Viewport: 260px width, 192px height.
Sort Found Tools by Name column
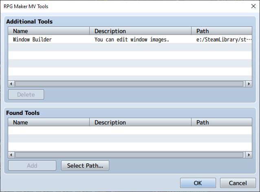pos(49,122)
